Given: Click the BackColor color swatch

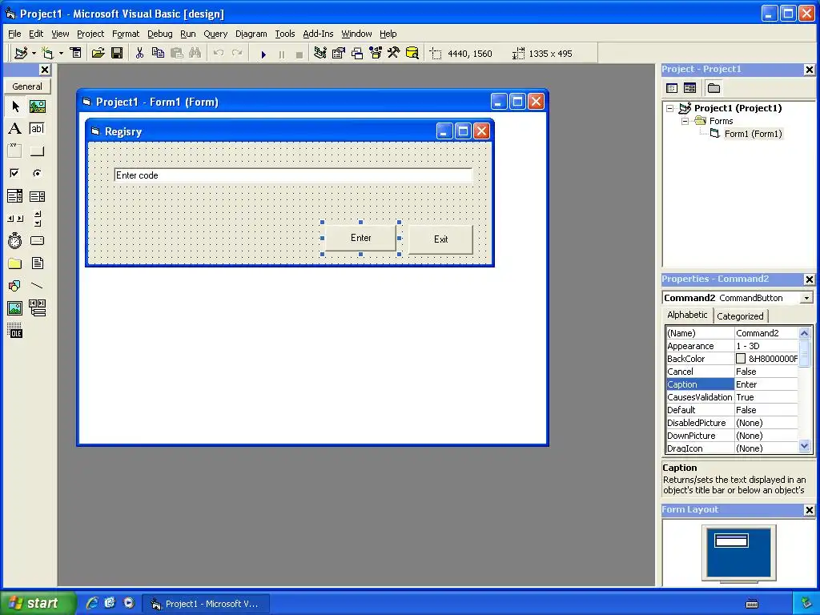Looking at the screenshot, I should [x=741, y=359].
